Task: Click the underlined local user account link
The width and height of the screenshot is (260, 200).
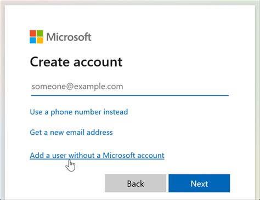Action: pos(97,156)
